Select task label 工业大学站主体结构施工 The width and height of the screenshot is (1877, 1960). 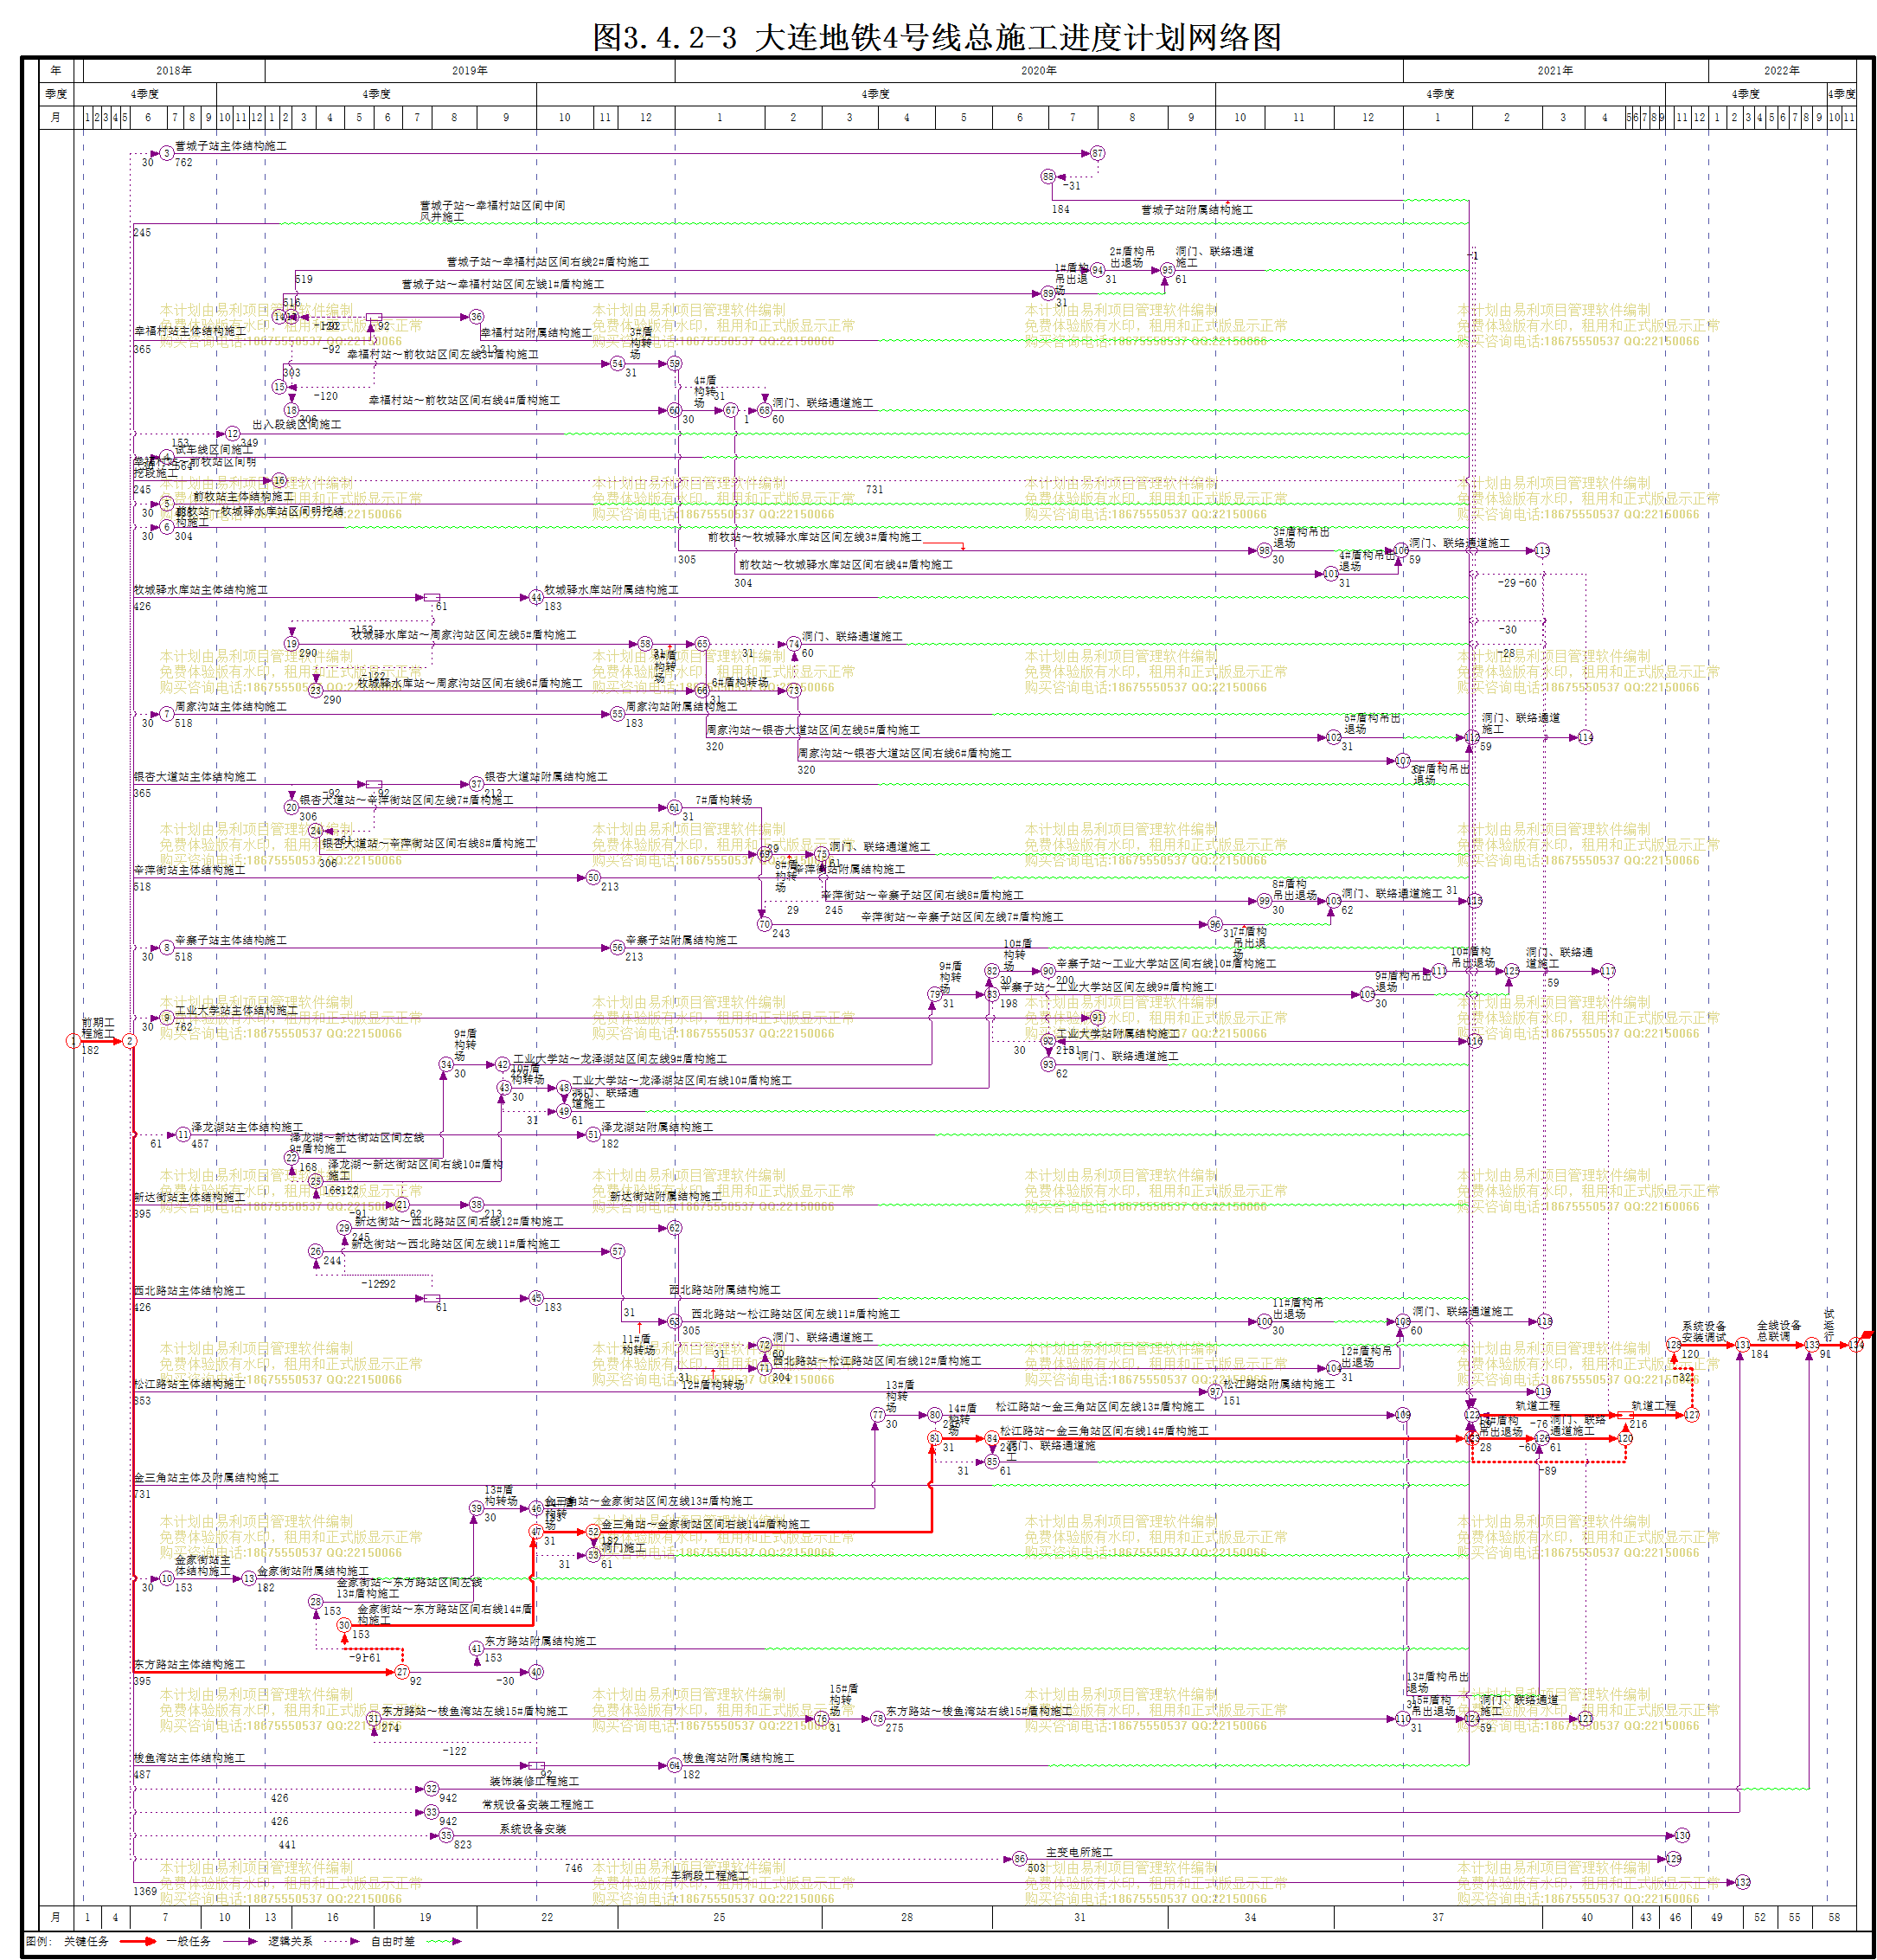(x=236, y=1010)
